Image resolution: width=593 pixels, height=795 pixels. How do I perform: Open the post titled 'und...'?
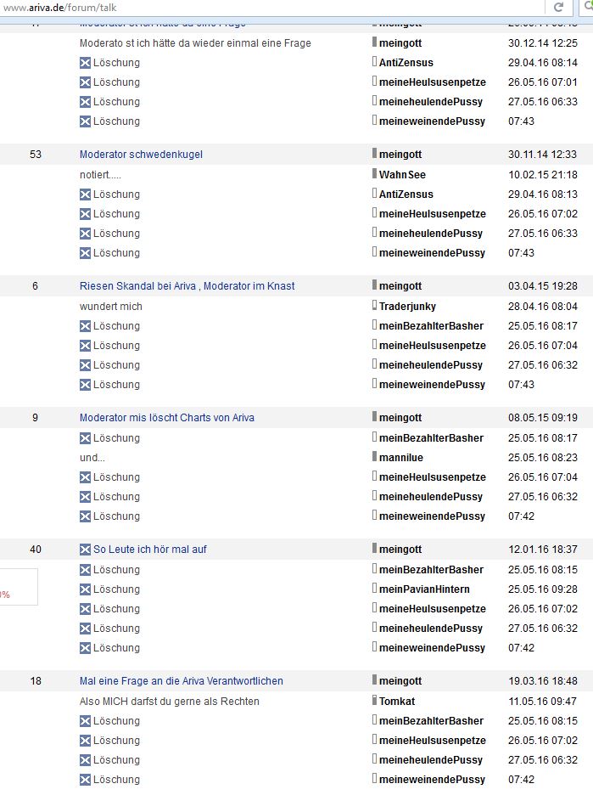[92, 458]
